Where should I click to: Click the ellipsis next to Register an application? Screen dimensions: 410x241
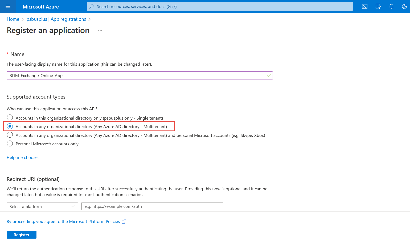pos(100,31)
